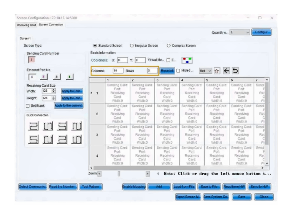Click the Y coordinate input field
Screen dimensions: 292x219
[x=140, y=60]
